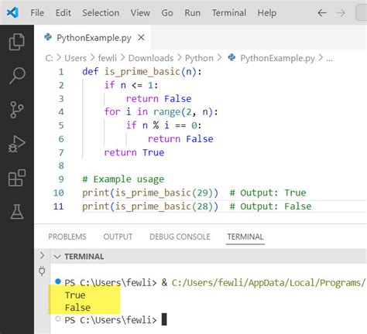Go back with the left arrow
The image size is (367, 334).
pyautogui.click(x=322, y=12)
